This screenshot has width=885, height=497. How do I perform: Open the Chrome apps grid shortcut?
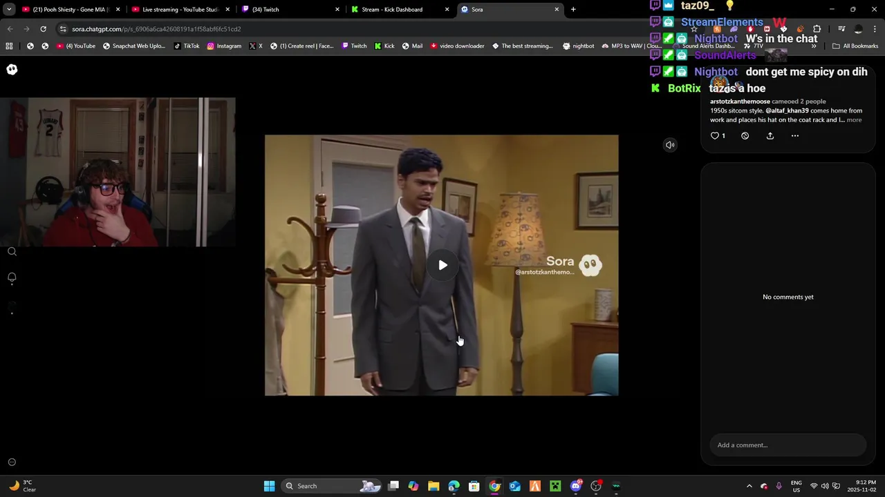point(9,46)
